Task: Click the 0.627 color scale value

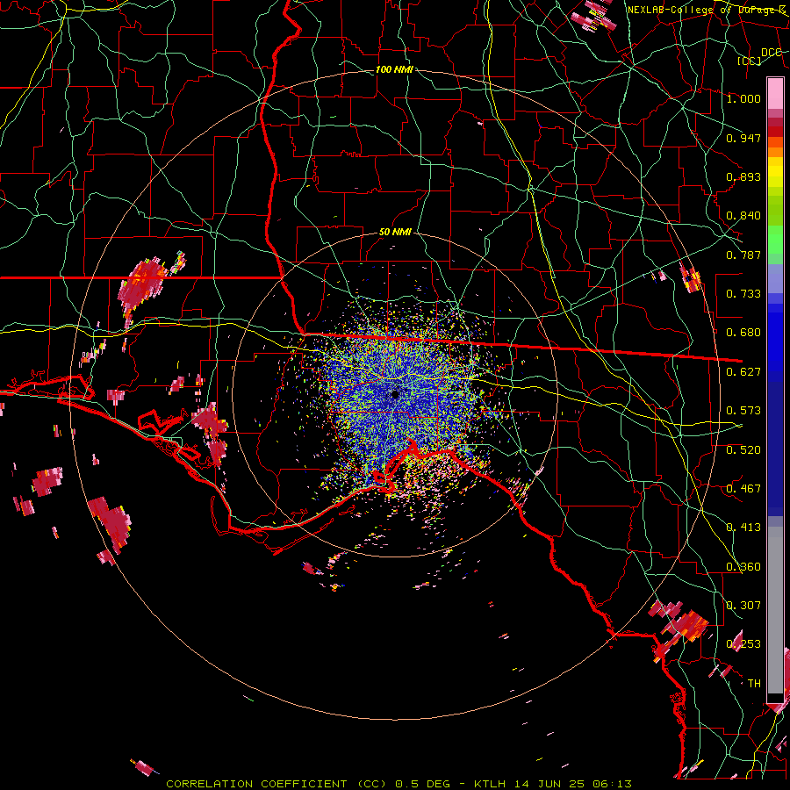Action: click(743, 372)
